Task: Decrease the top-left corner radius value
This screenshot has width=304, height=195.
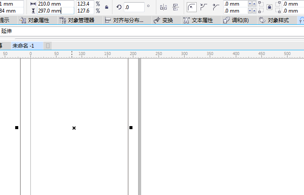Action: [250, 4]
